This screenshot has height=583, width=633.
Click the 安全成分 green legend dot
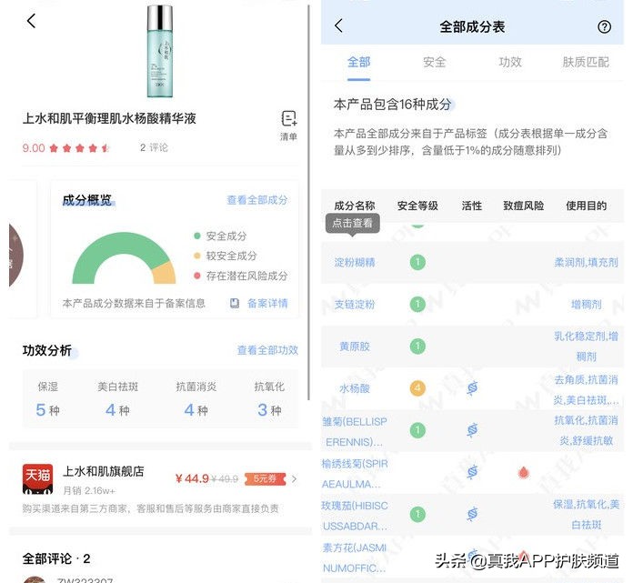197,236
